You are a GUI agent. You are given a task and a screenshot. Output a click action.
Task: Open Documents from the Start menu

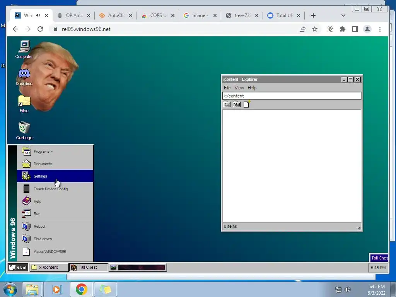[55, 164]
